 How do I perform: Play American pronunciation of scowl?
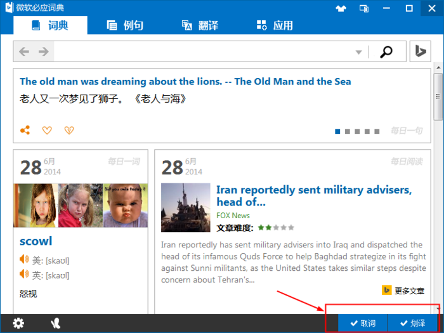point(24,259)
